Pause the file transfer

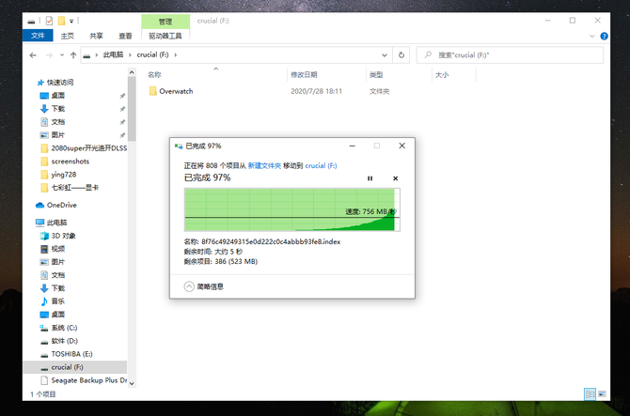pos(370,178)
